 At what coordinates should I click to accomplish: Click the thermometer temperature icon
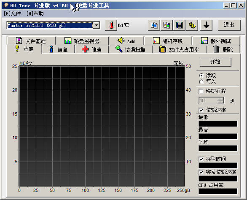(111, 25)
